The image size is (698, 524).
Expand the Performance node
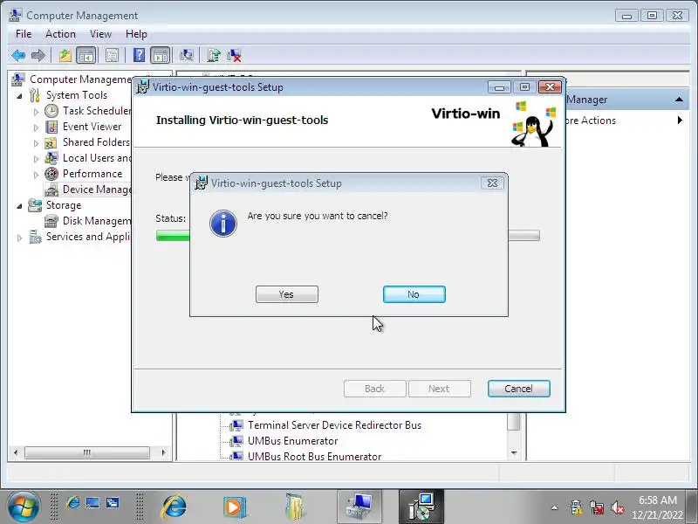tap(36, 175)
